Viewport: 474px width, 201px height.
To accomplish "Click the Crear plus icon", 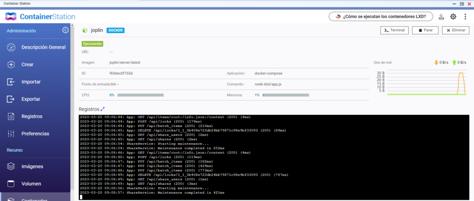I will tap(12, 64).
